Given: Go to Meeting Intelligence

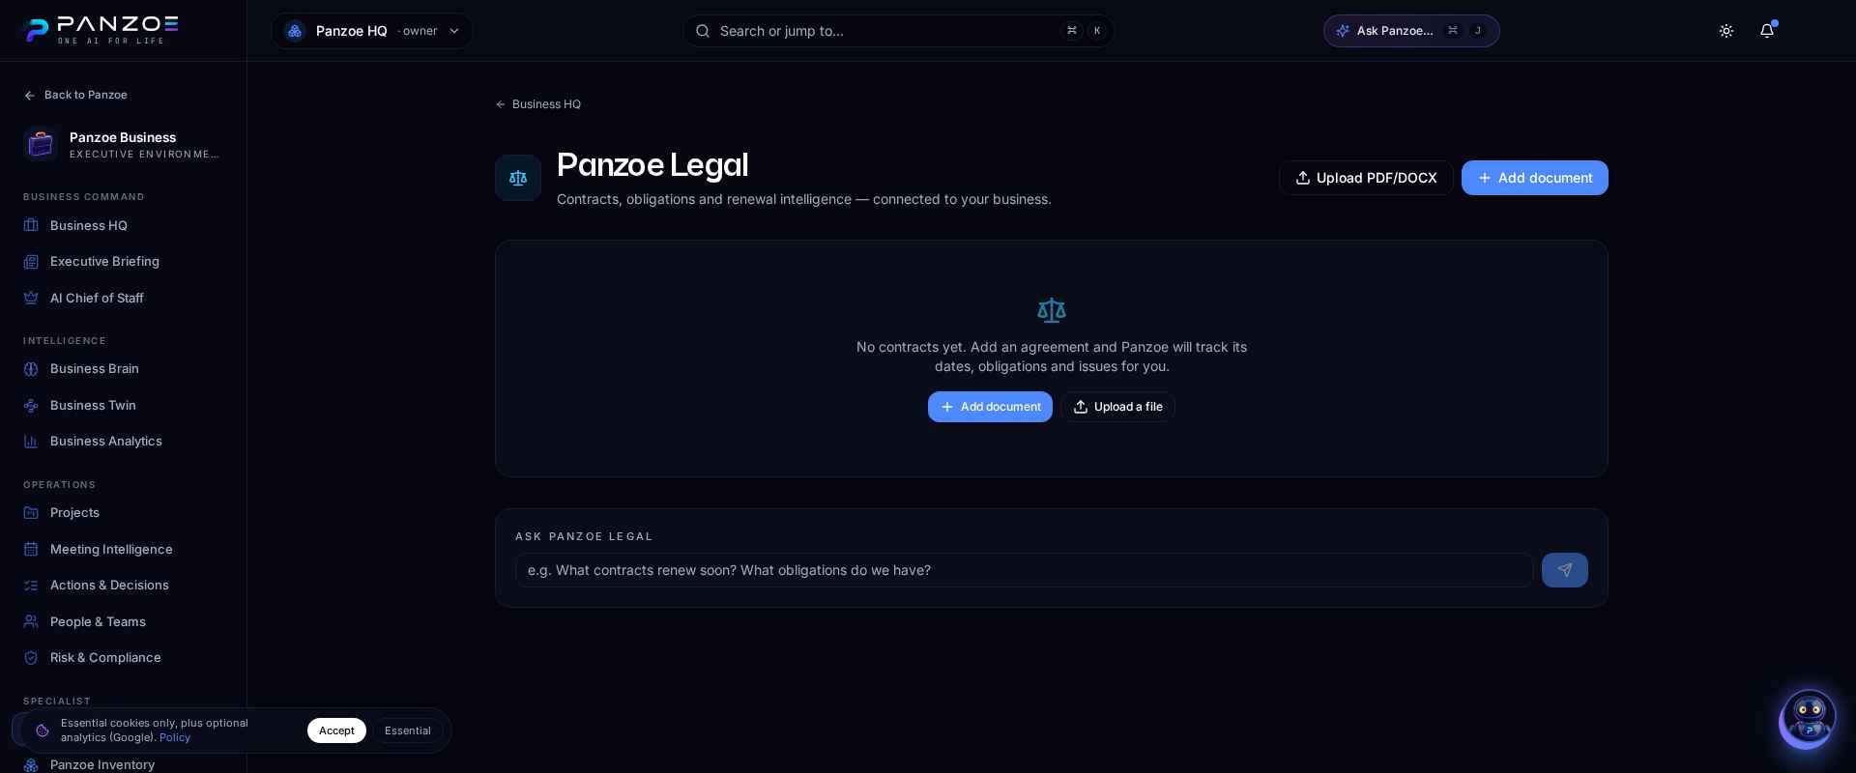Looking at the screenshot, I should coord(123,549).
